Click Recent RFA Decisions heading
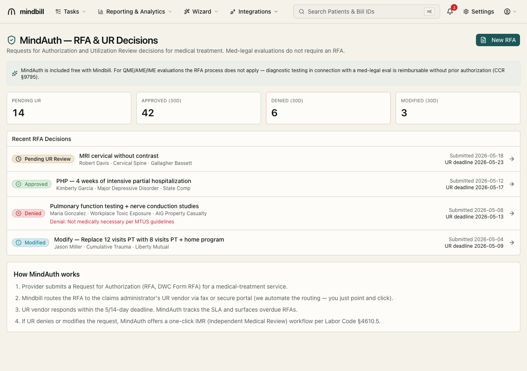 tap(42, 139)
